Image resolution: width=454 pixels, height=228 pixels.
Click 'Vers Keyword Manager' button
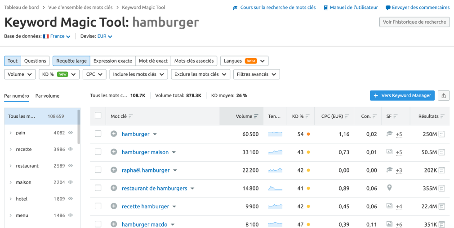[402, 95]
